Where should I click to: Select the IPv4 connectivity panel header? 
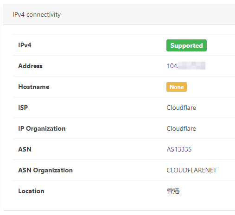point(119,14)
